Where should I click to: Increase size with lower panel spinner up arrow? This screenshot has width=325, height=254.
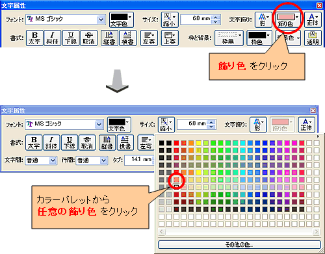[211, 122]
